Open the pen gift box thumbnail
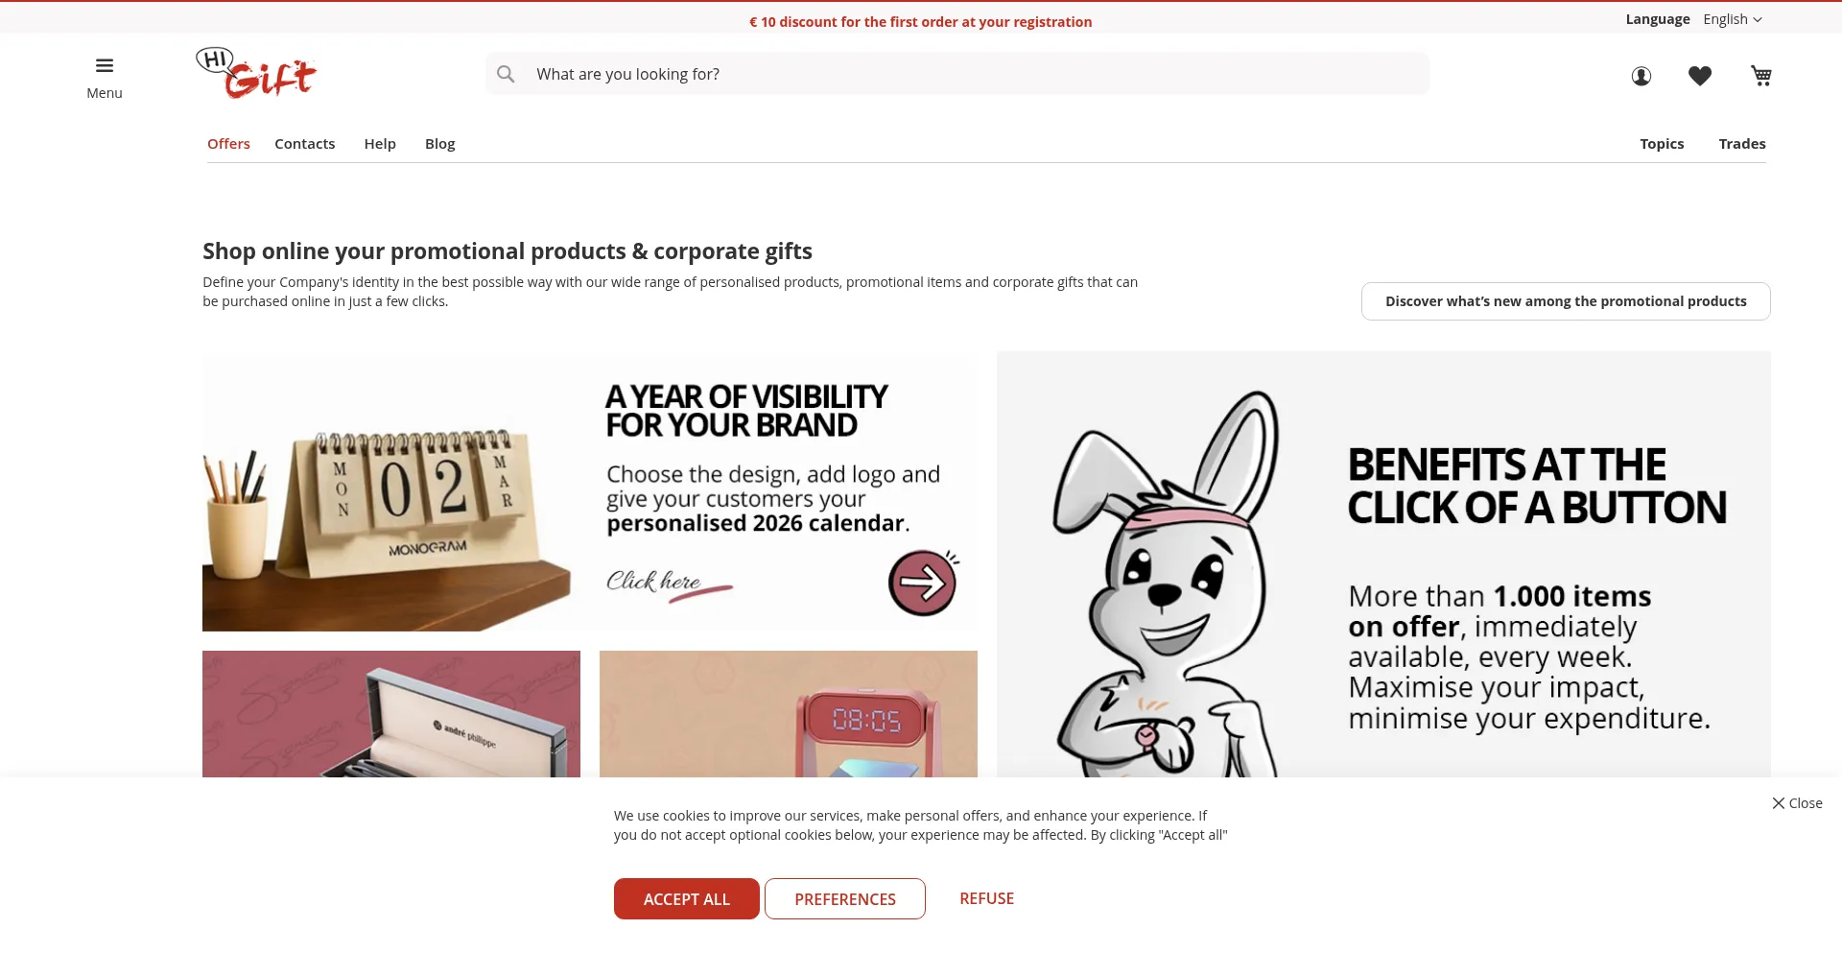1842x953 pixels. [391, 714]
